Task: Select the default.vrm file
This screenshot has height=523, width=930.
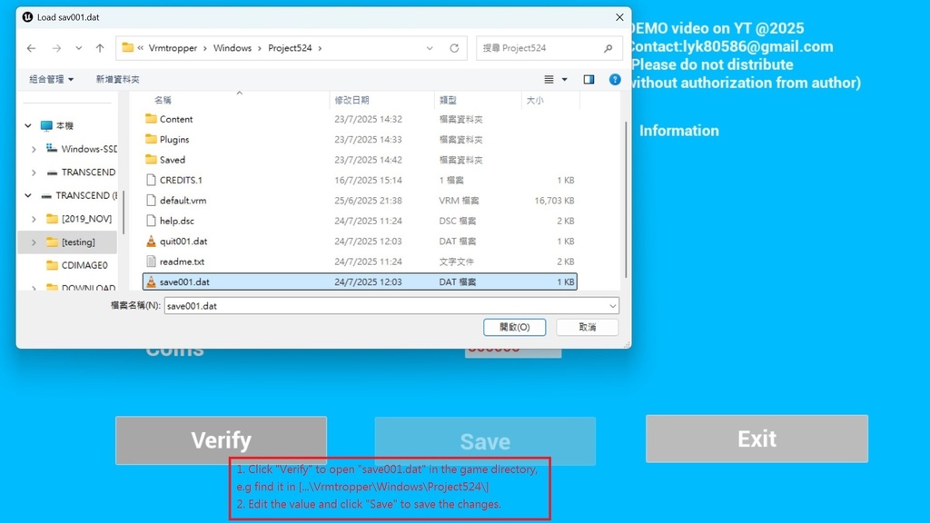Action: (184, 200)
